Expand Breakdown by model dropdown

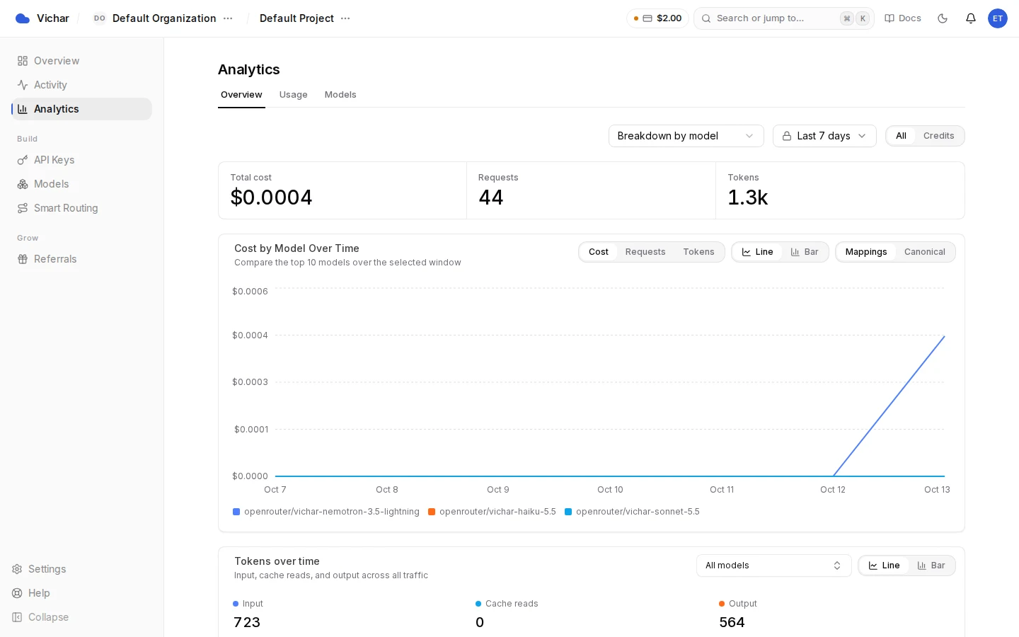[x=686, y=136]
